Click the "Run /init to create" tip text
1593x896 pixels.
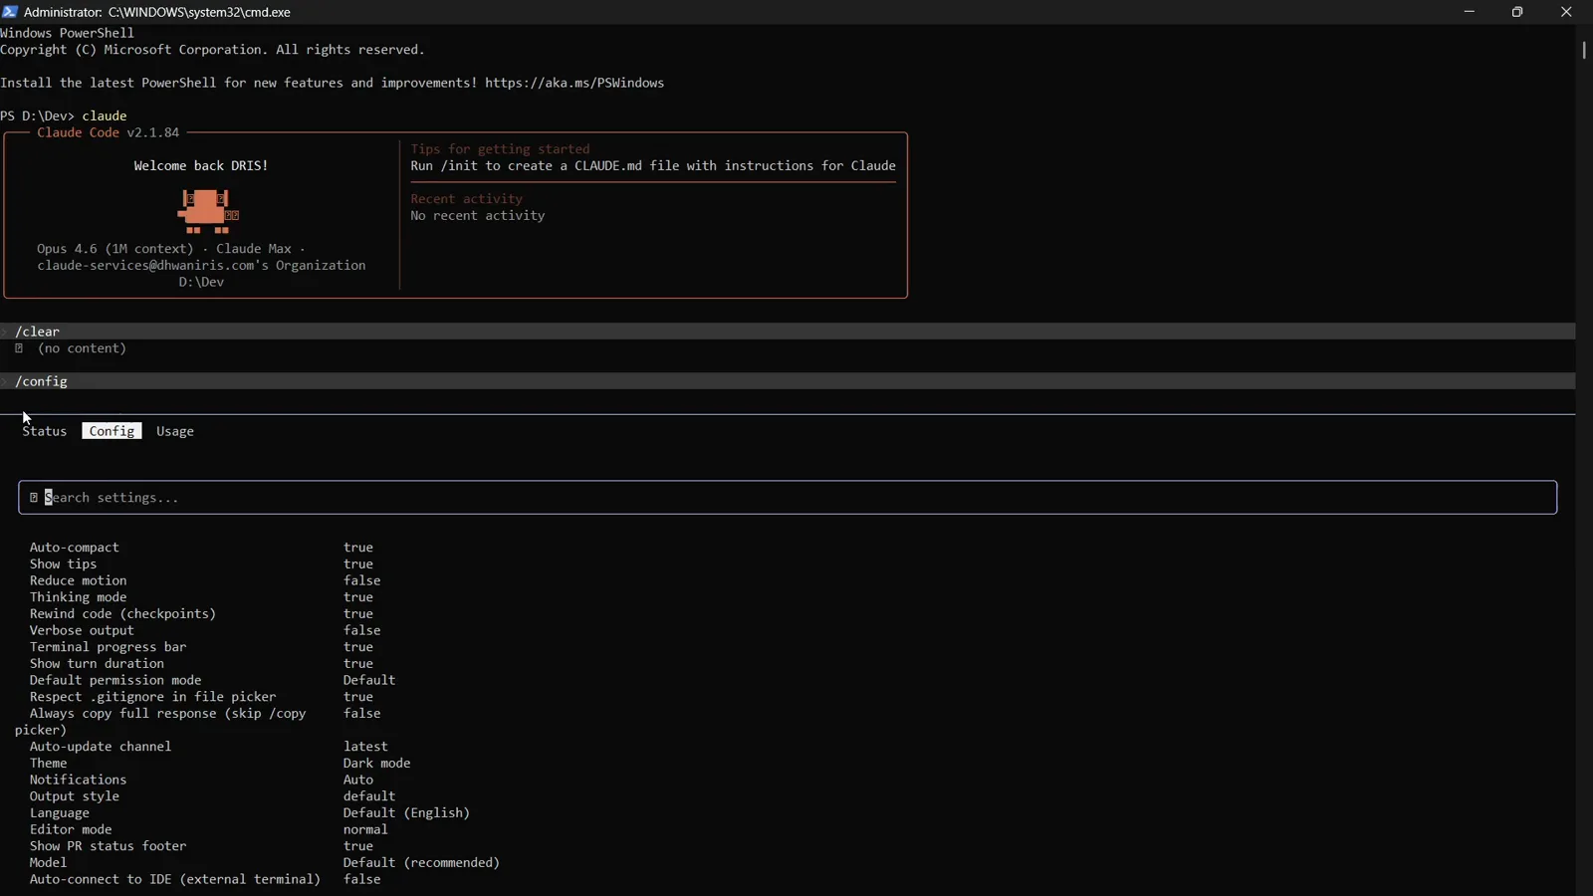[653, 166]
